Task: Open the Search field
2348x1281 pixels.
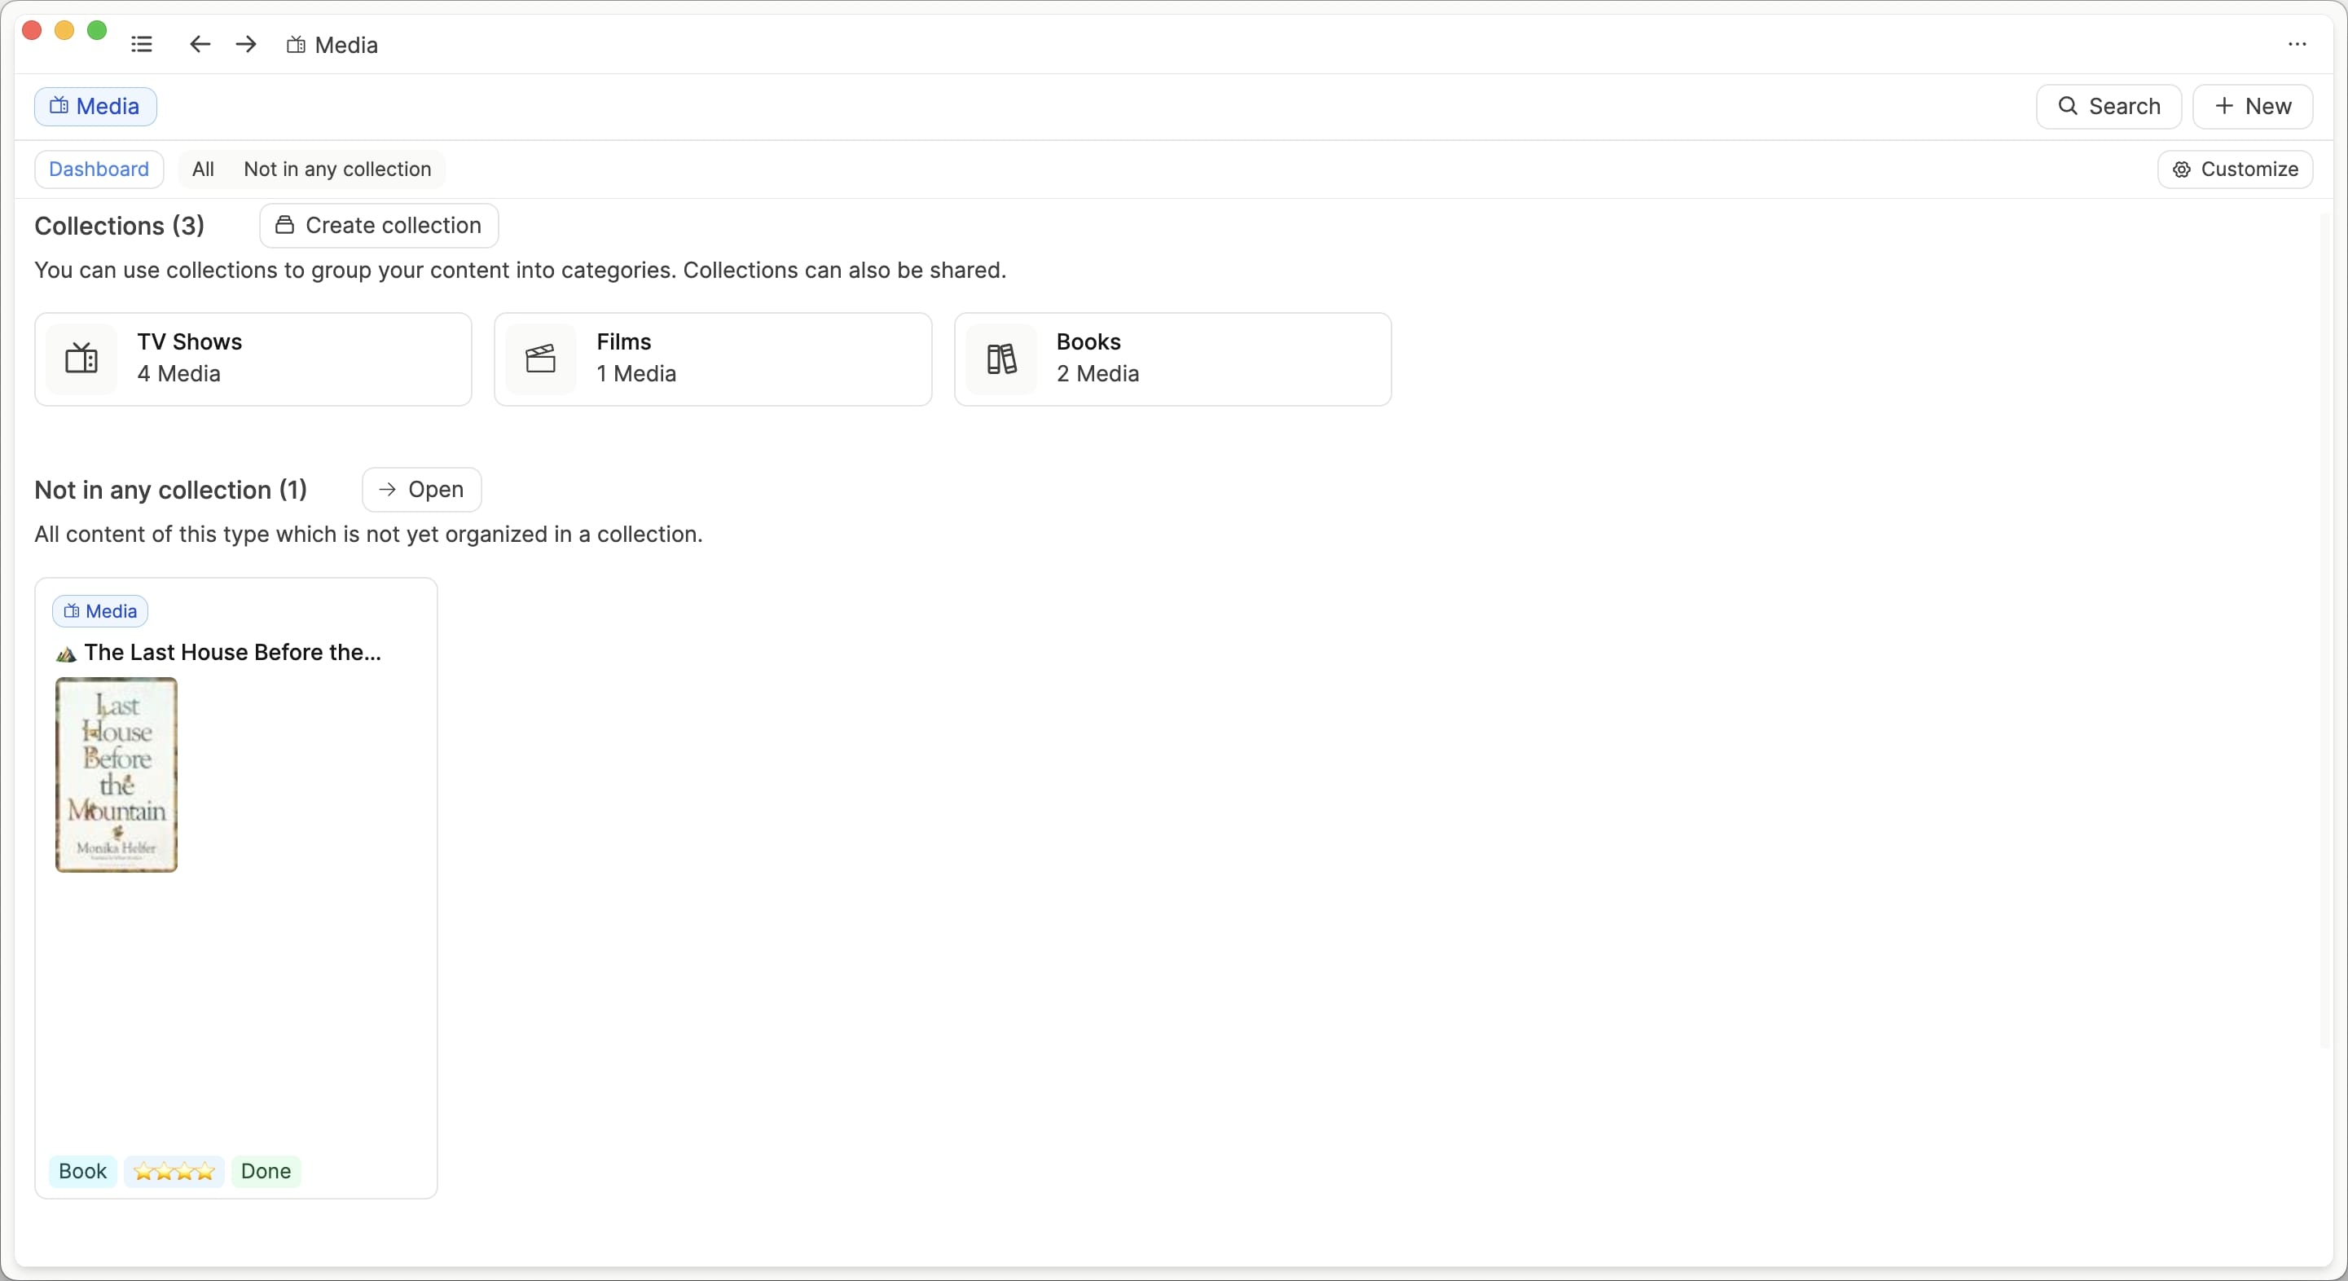Action: 2108,107
